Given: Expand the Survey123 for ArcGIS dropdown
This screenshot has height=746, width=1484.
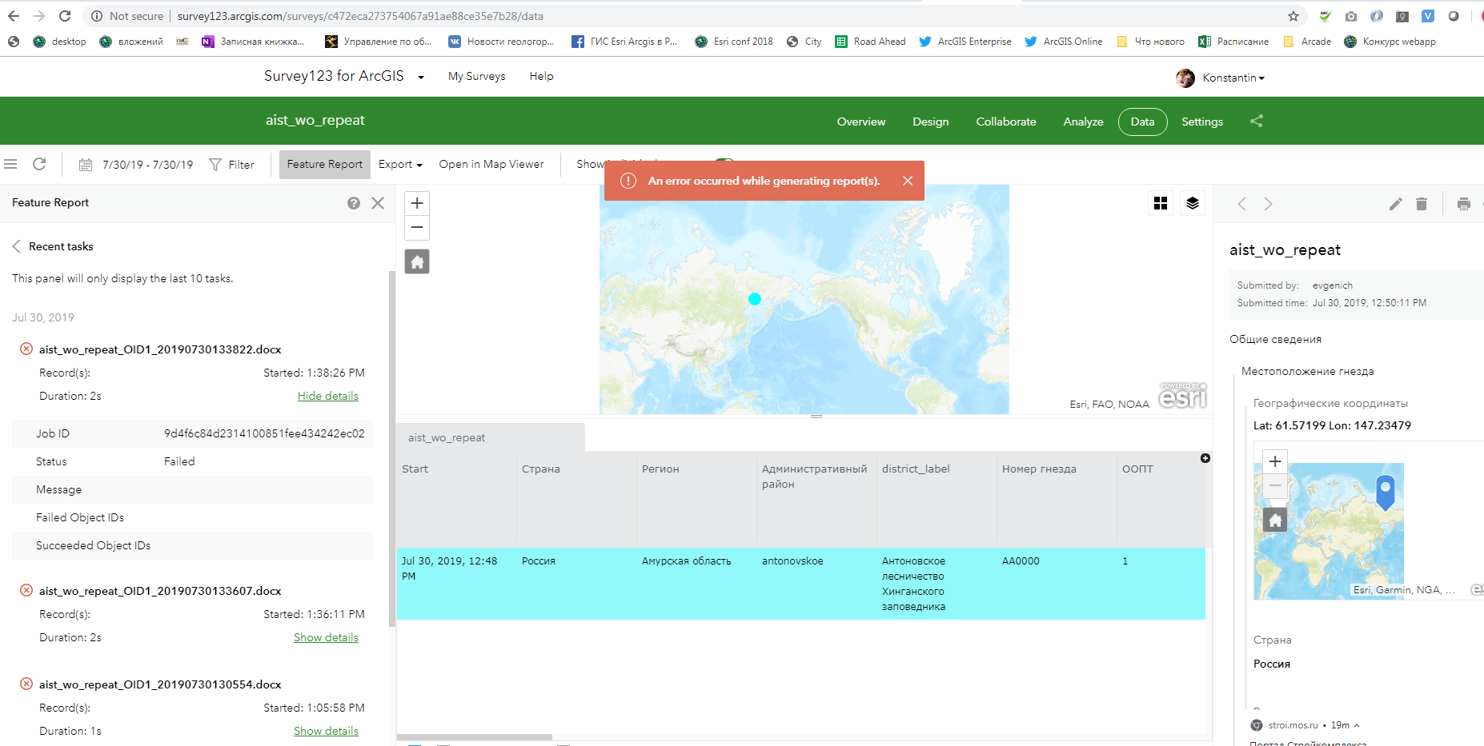Looking at the screenshot, I should click(421, 77).
